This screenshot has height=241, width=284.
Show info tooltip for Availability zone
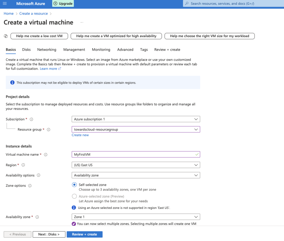[37, 217]
